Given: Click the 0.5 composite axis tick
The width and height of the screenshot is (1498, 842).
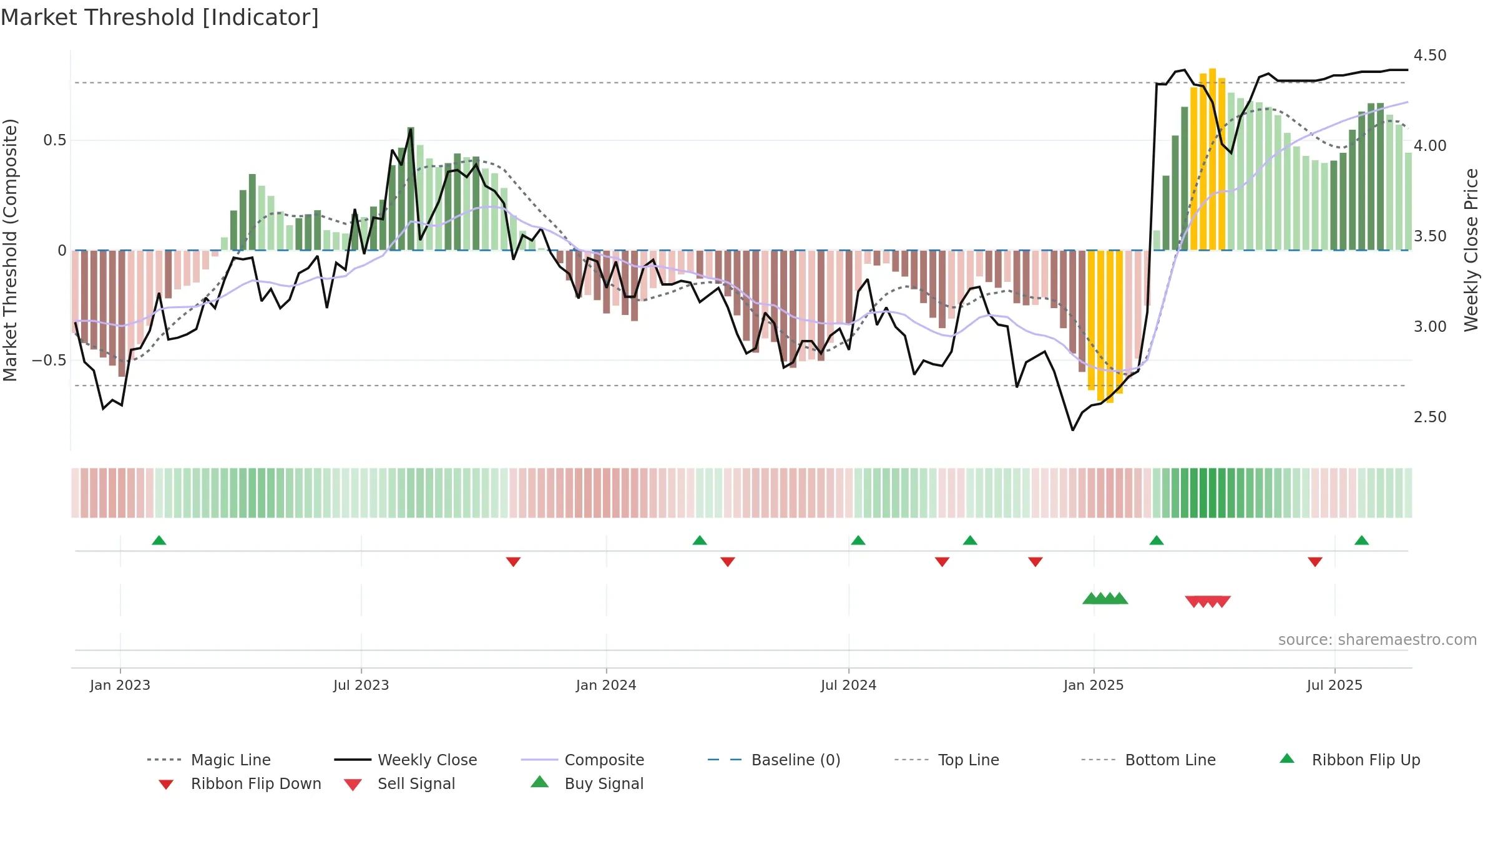Looking at the screenshot, I should (55, 140).
